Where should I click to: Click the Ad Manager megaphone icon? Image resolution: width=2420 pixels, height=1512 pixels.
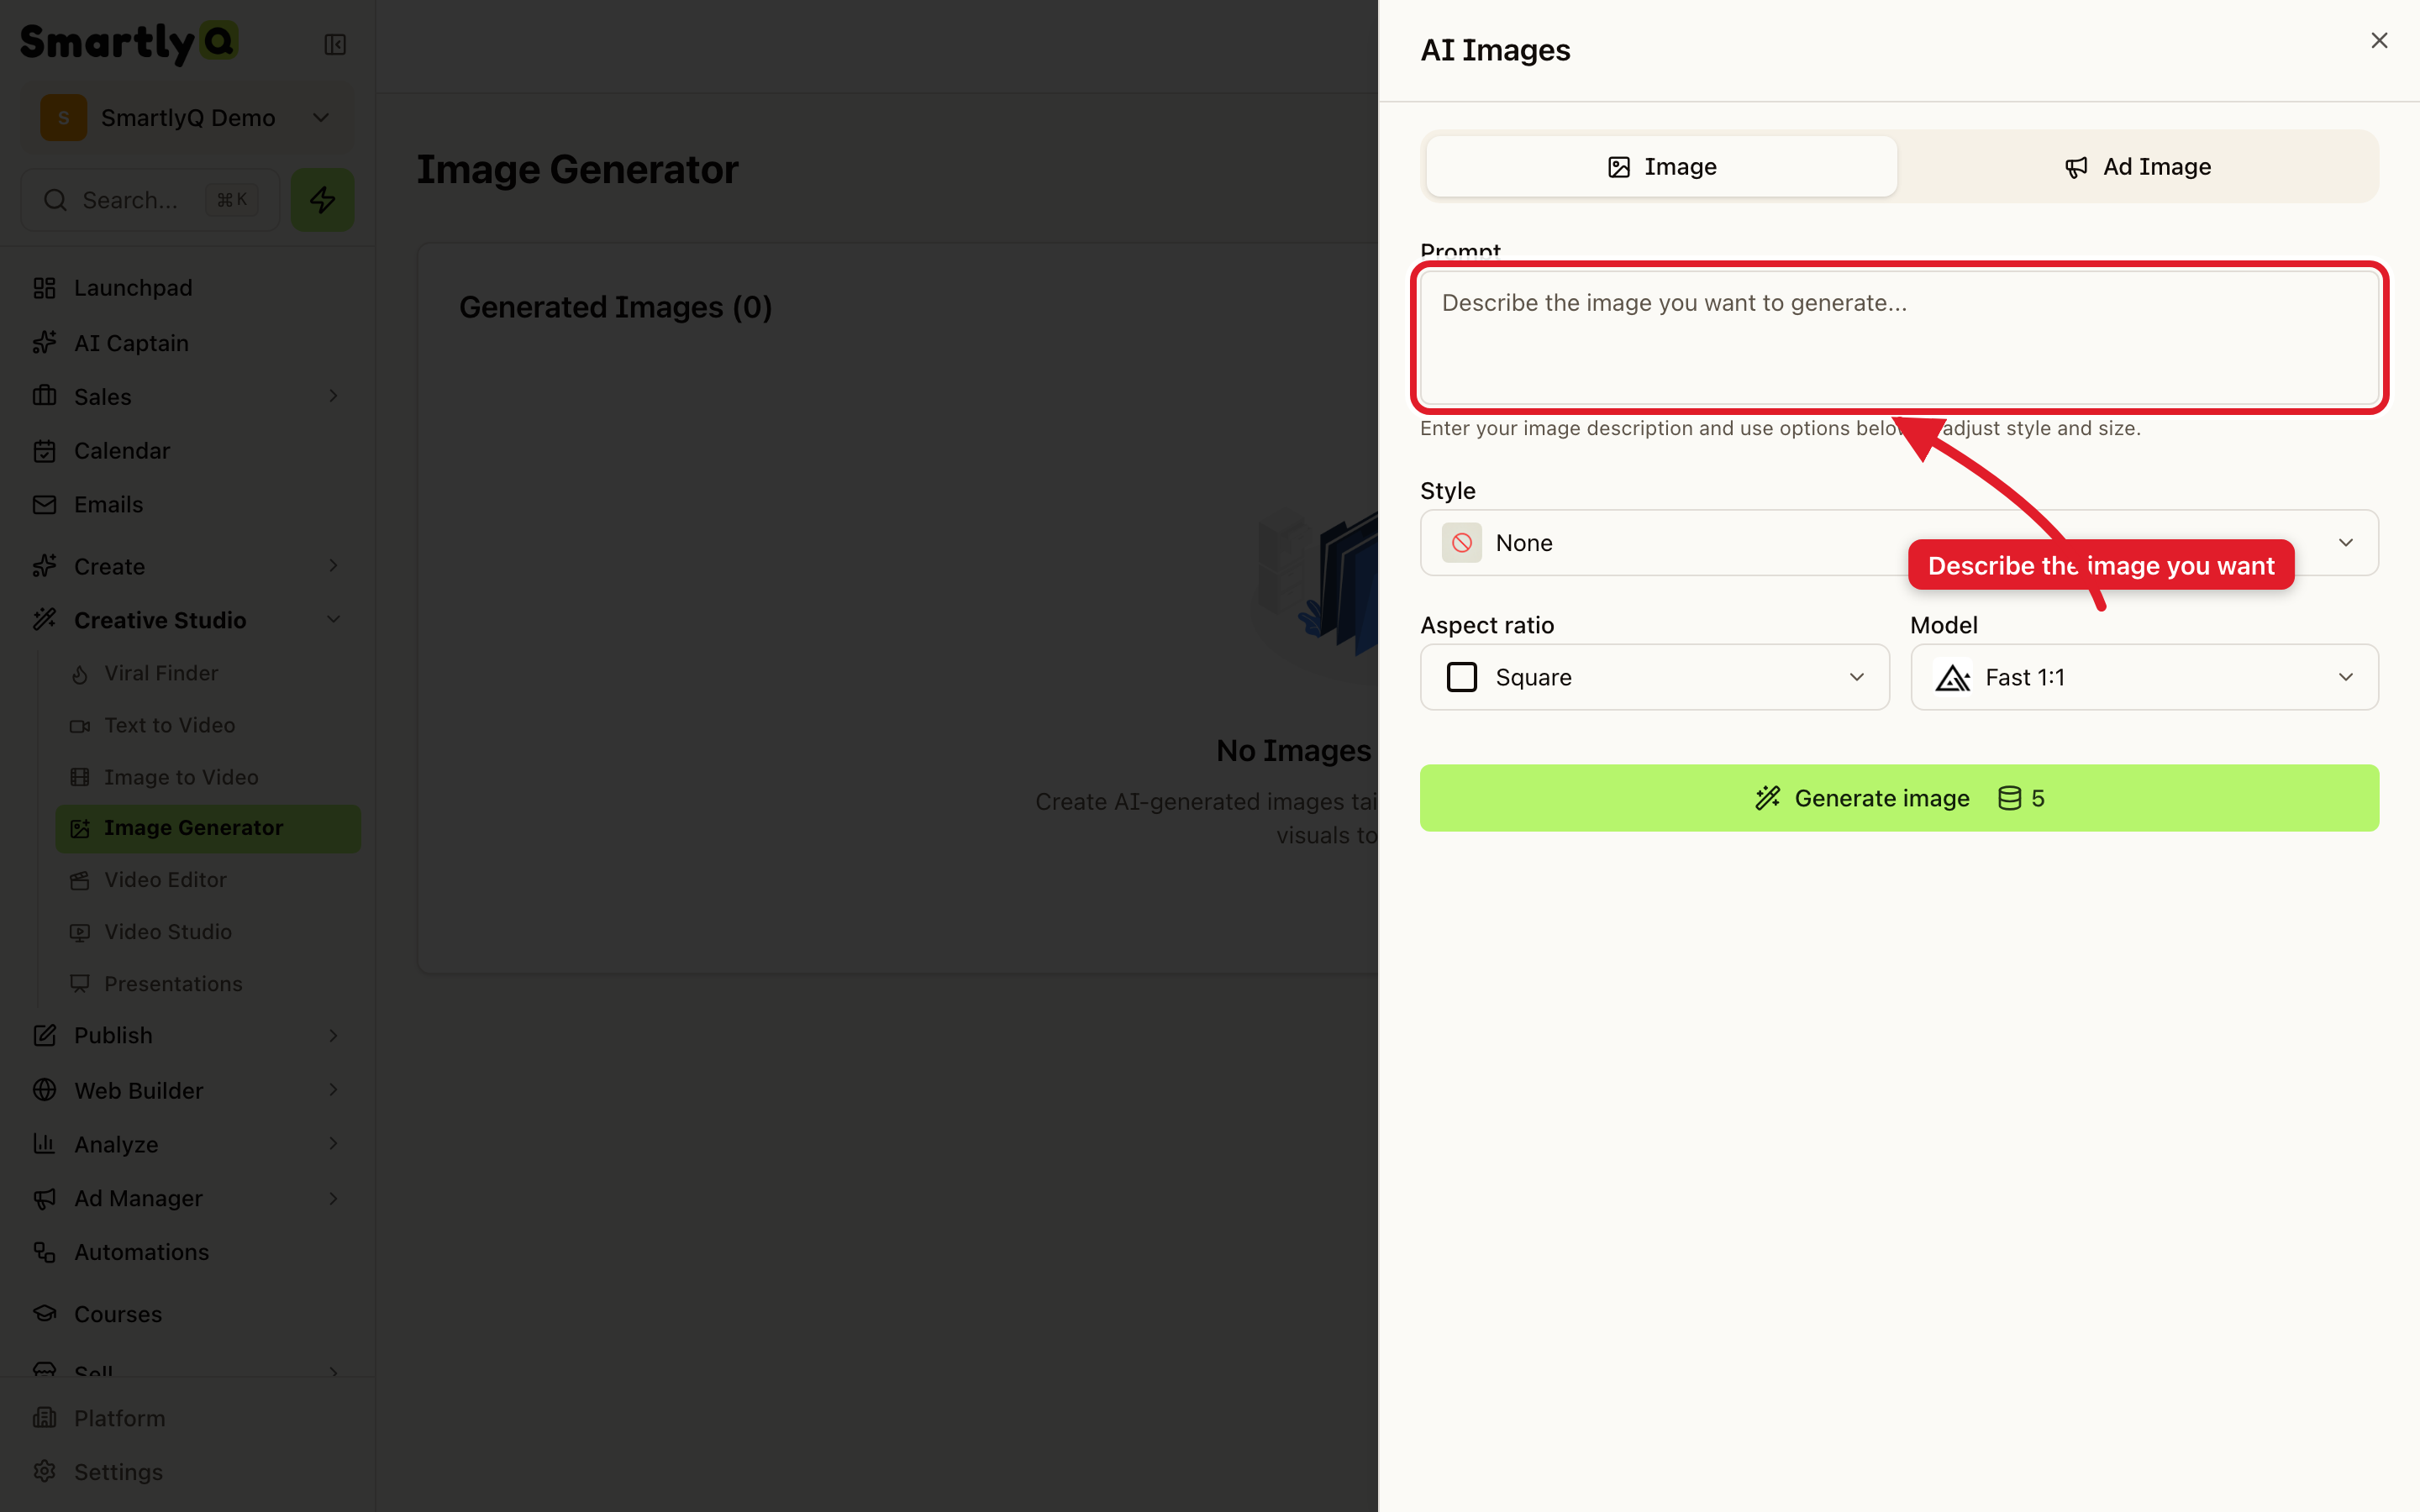click(x=44, y=1198)
